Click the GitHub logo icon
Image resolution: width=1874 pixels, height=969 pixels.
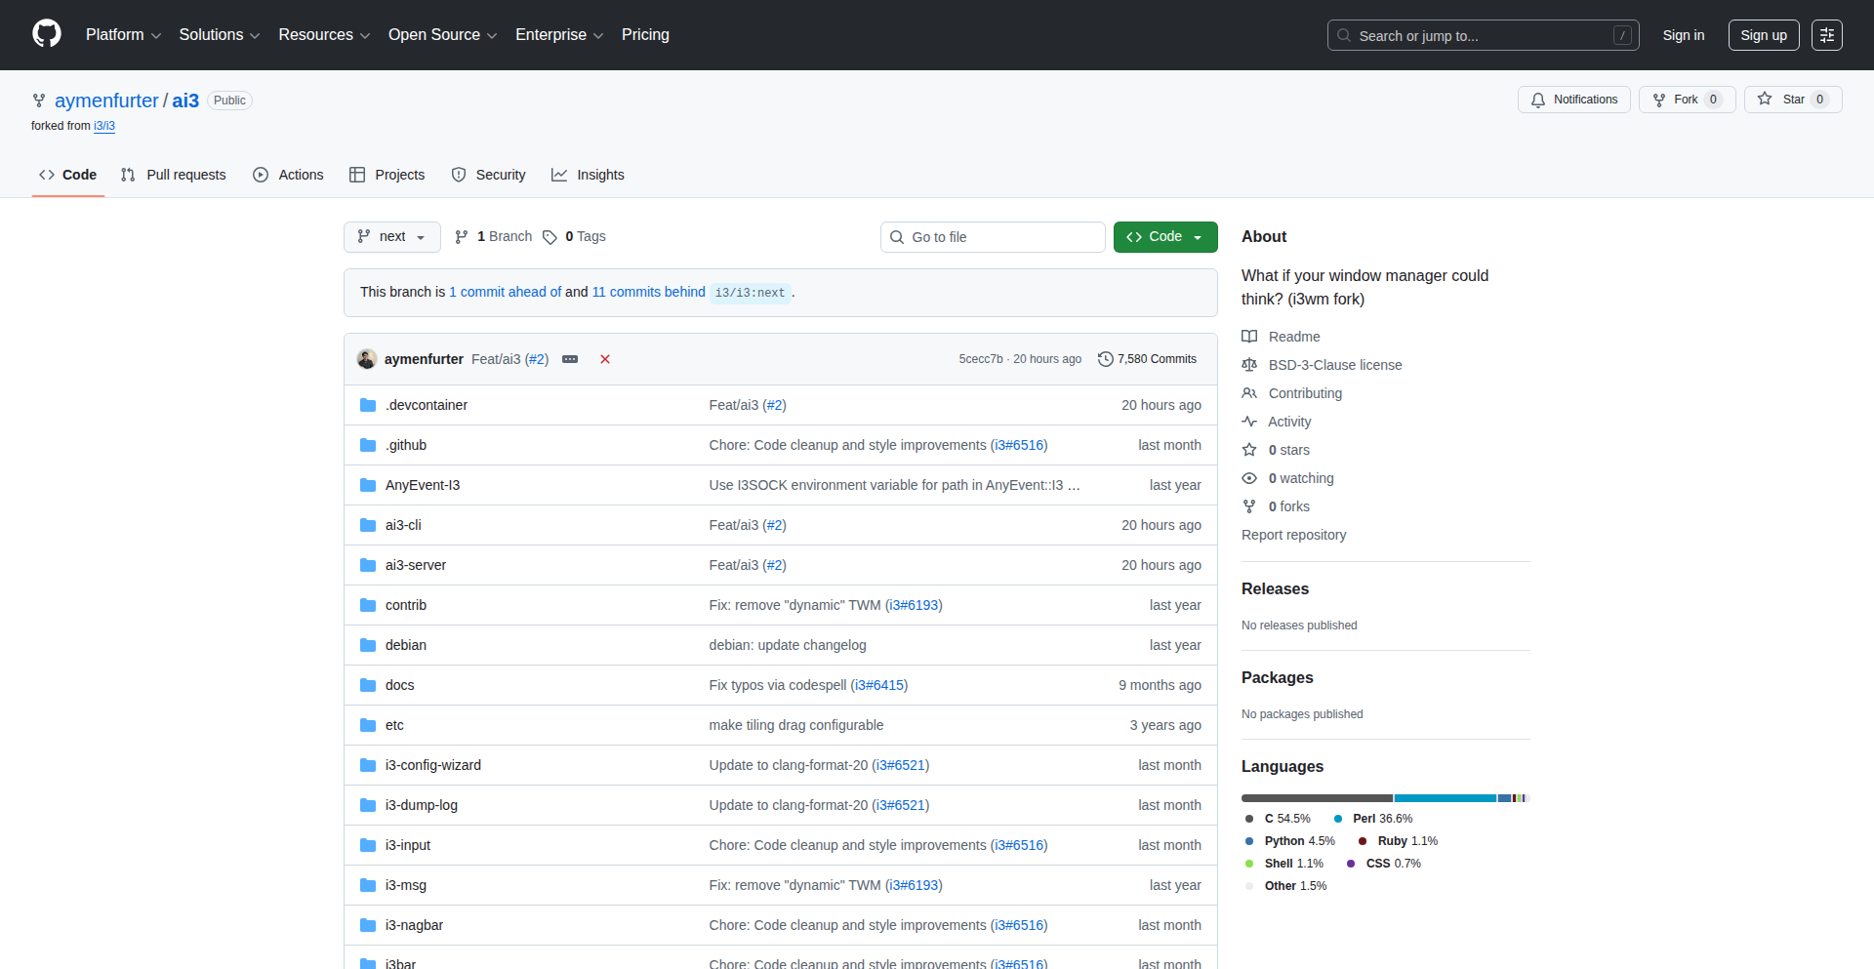46,34
